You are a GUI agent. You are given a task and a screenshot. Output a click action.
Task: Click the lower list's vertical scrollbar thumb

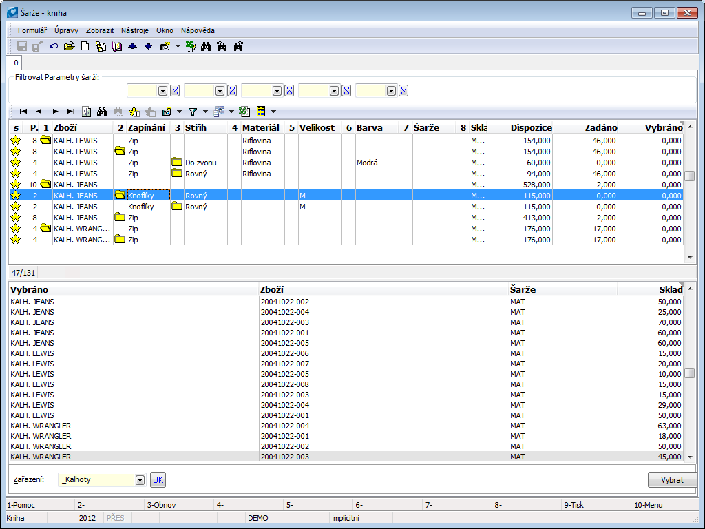pos(690,373)
